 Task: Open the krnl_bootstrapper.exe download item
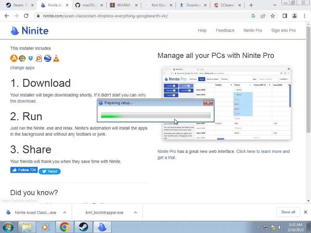coord(104,212)
